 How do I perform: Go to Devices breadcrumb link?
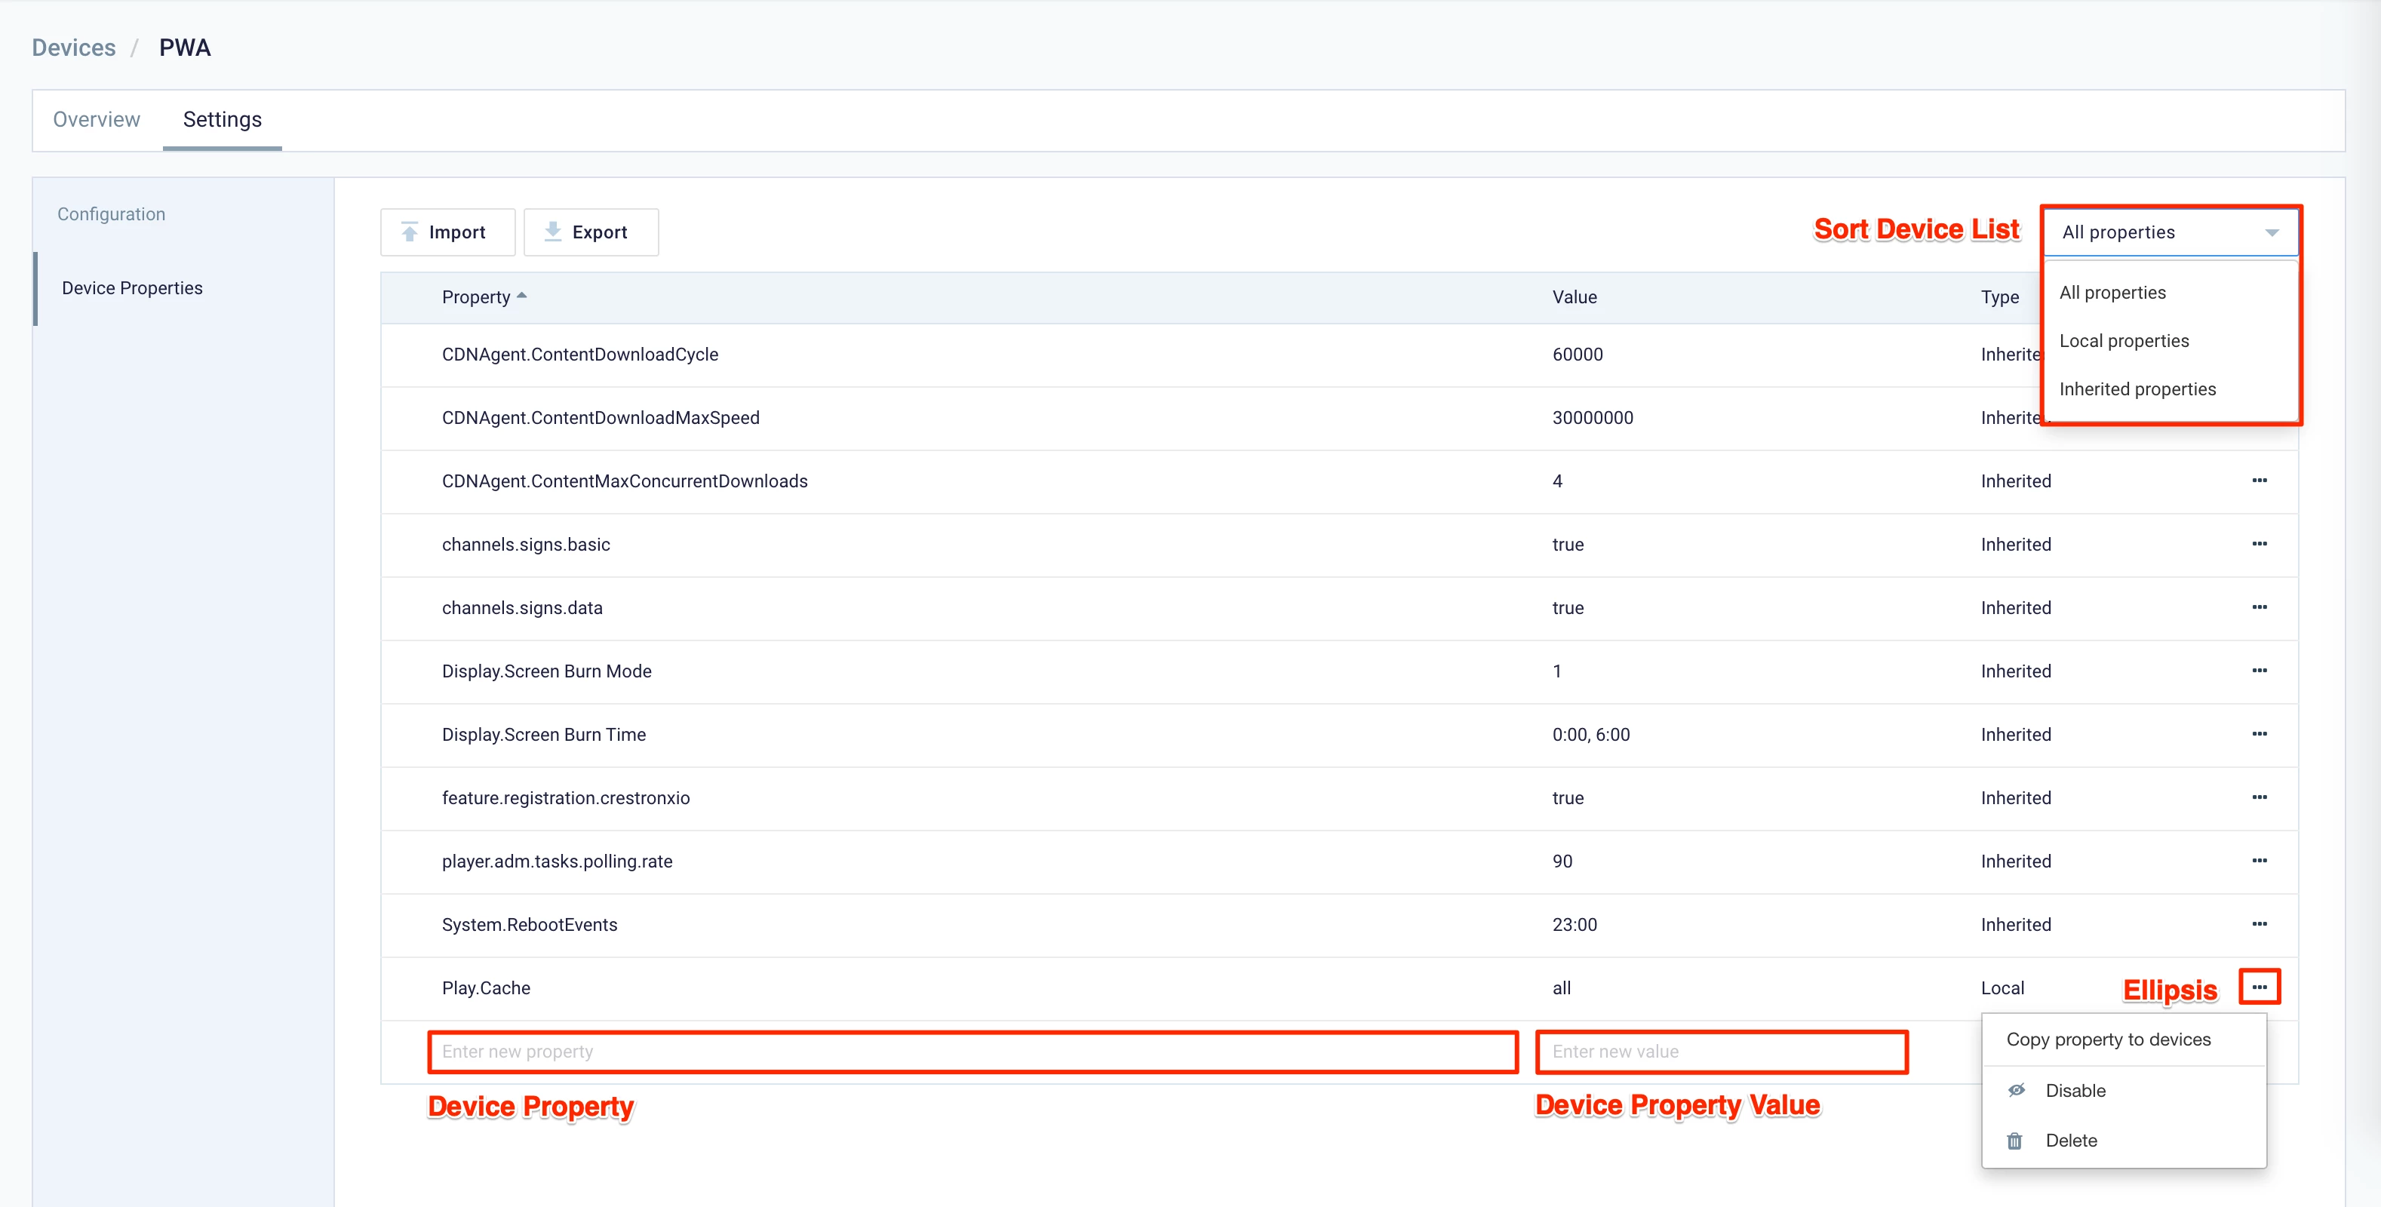pos(74,48)
